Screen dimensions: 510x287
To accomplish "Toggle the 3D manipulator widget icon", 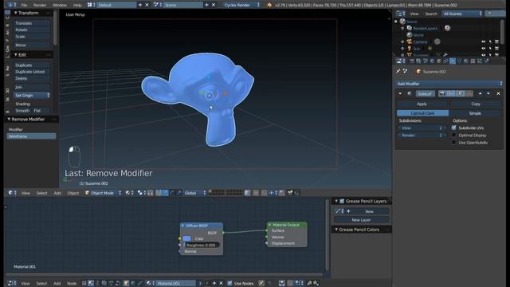I will [x=159, y=193].
